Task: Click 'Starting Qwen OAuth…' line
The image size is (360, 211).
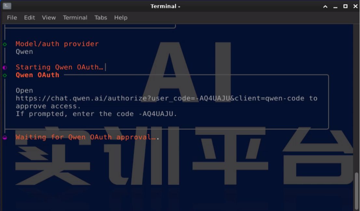Action: pyautogui.click(x=59, y=67)
